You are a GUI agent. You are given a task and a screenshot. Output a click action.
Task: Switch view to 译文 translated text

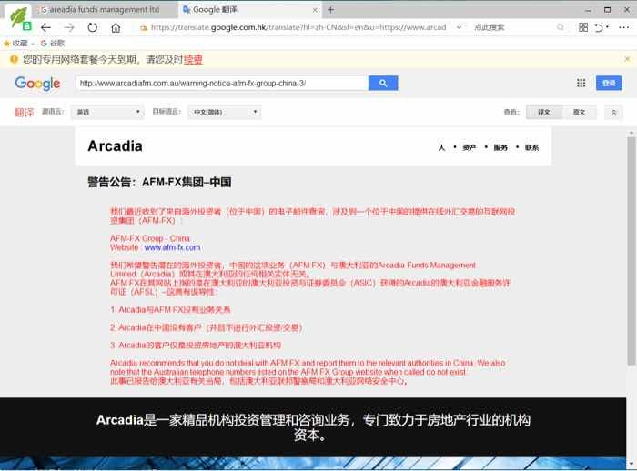coord(543,112)
